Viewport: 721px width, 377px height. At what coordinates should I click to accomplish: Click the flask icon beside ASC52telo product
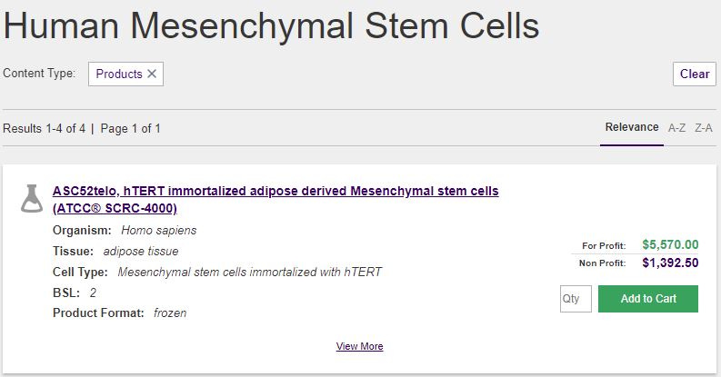tap(32, 198)
